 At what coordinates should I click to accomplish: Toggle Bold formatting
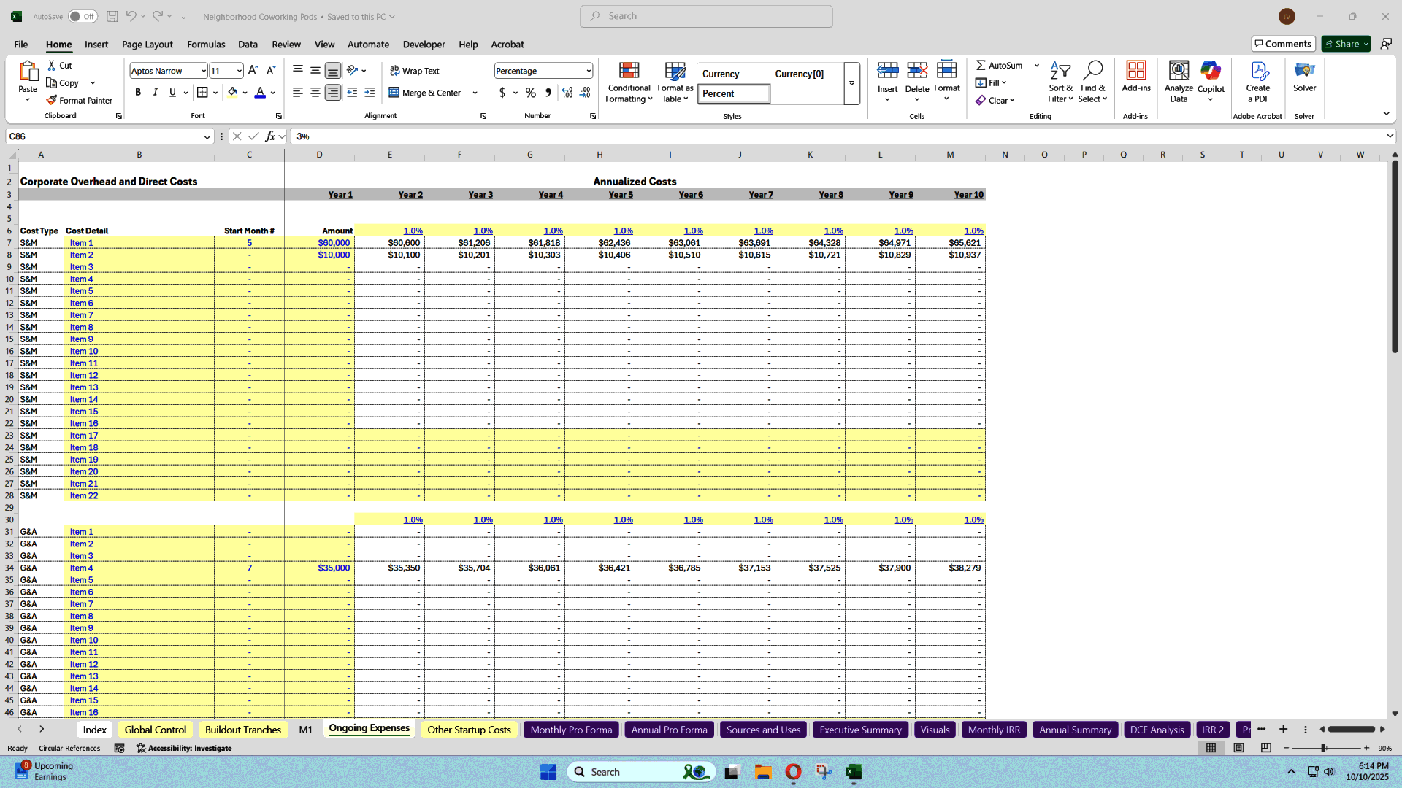(138, 93)
